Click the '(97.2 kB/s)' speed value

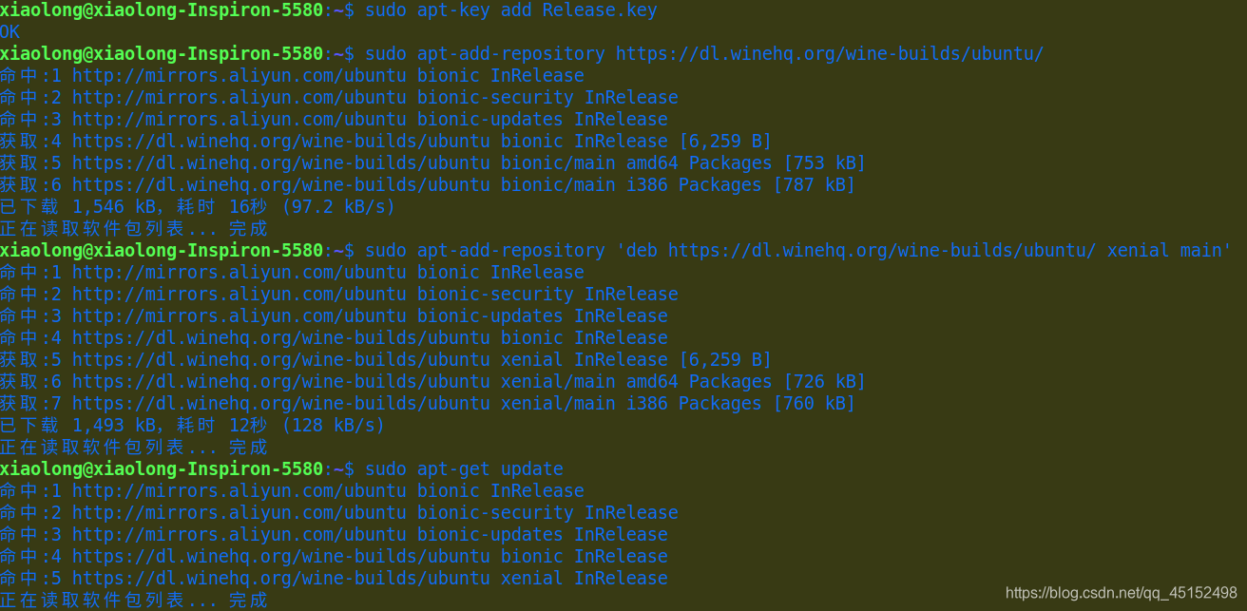338,207
